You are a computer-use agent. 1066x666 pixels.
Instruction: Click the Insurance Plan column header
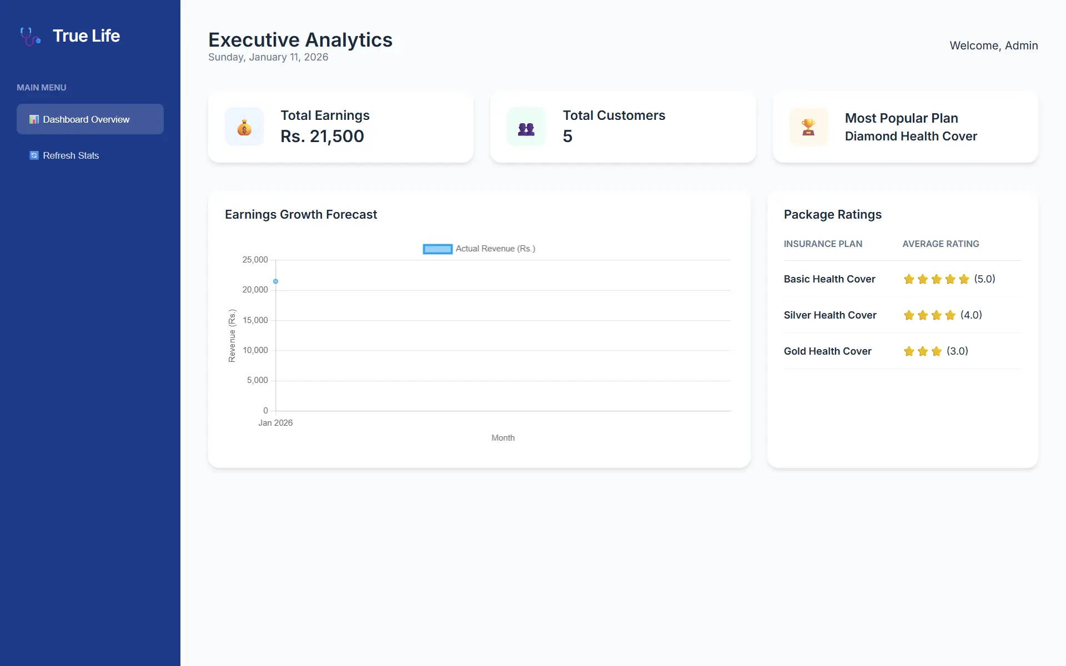pyautogui.click(x=823, y=244)
